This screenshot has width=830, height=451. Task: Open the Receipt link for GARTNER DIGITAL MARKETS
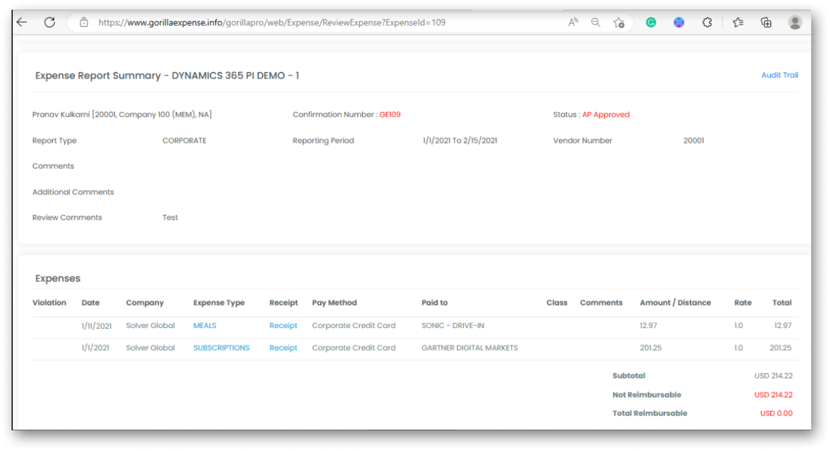coord(284,348)
